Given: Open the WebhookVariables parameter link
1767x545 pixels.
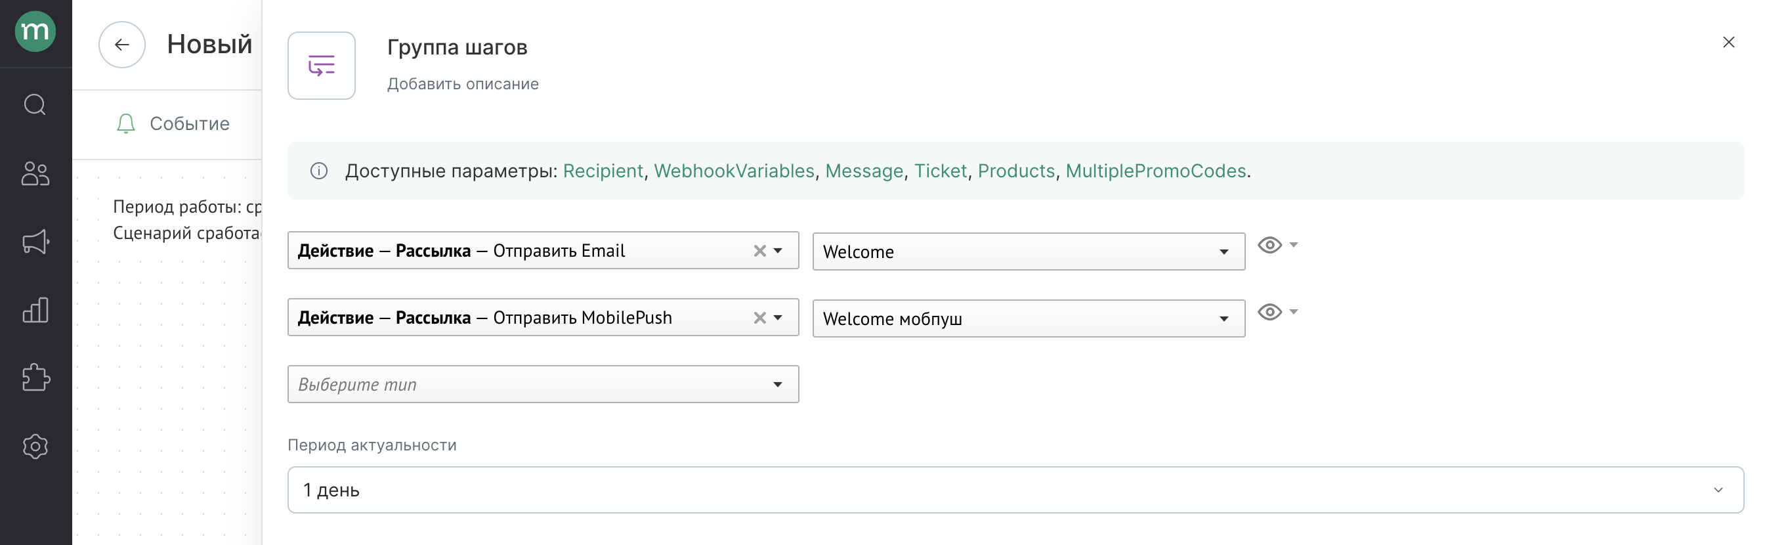Looking at the screenshot, I should (x=734, y=171).
